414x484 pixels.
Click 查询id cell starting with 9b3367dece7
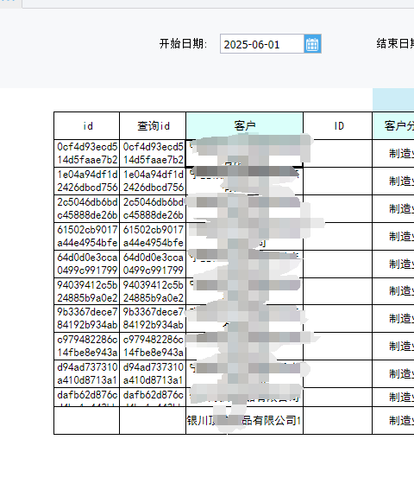click(x=153, y=319)
